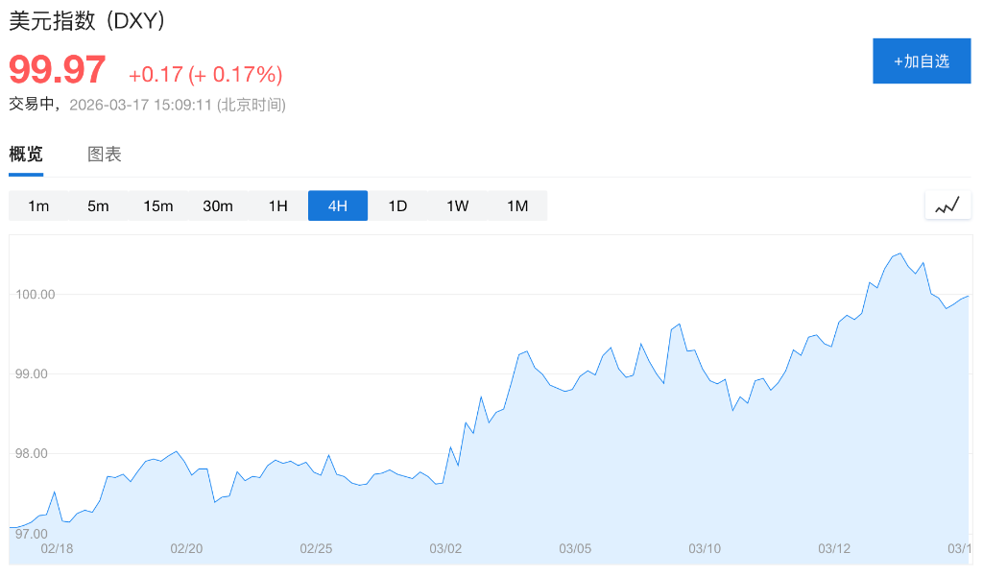This screenshot has width=983, height=577.
Task: Switch to 1W weekly chart
Action: [457, 206]
